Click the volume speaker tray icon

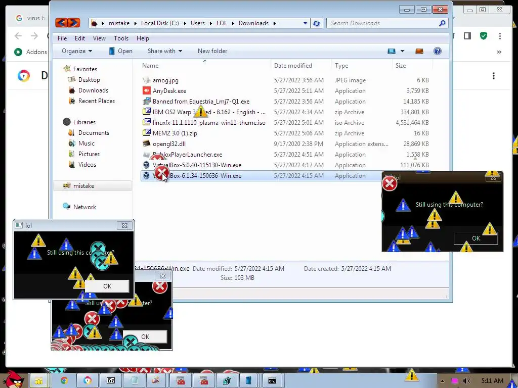[466, 381]
